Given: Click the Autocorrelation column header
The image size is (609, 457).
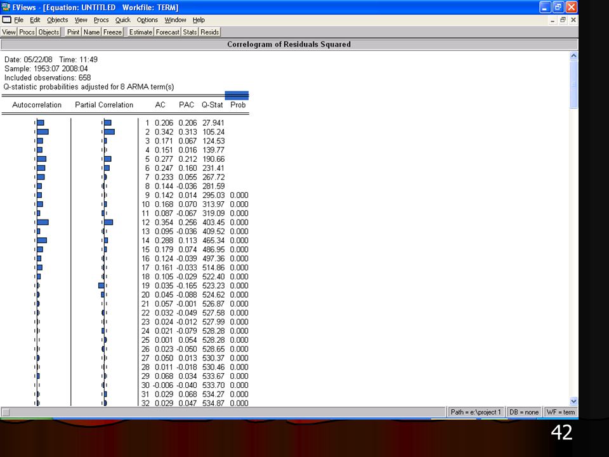Looking at the screenshot, I should click(37, 105).
